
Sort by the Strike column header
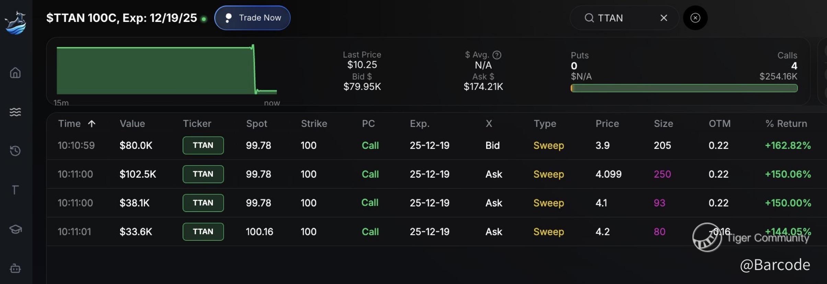point(314,123)
